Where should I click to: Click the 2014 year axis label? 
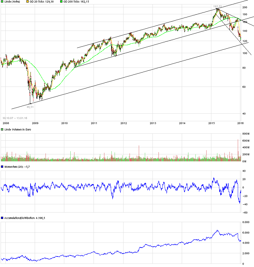pyautogui.click(x=182, y=123)
